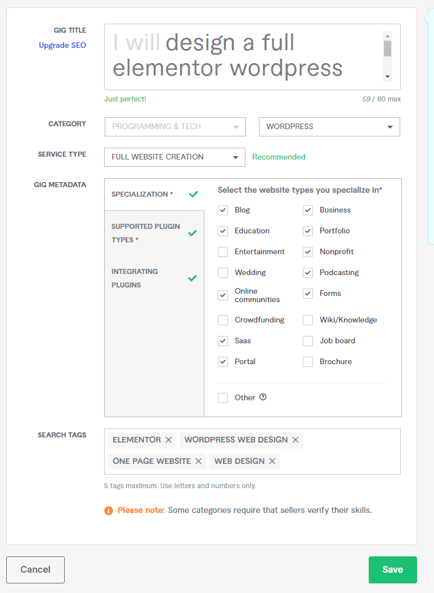
Task: Check the Entertainment checkbox
Action: [223, 252]
